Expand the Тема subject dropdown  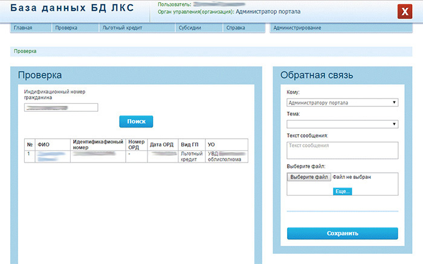pyautogui.click(x=342, y=124)
